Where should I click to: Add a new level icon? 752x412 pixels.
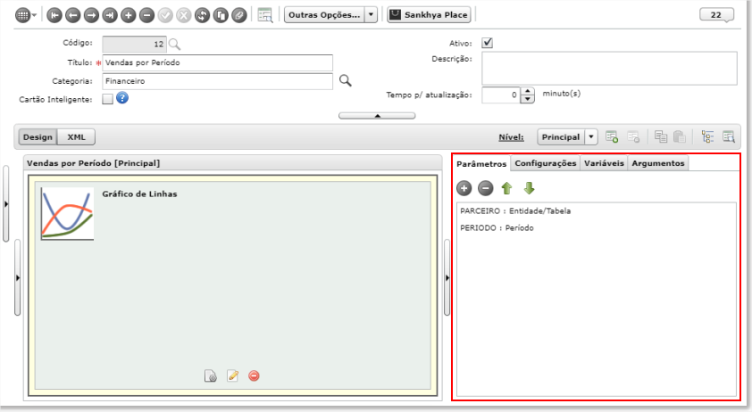612,137
